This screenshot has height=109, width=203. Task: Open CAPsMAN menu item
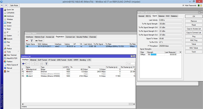click(x=10, y=13)
